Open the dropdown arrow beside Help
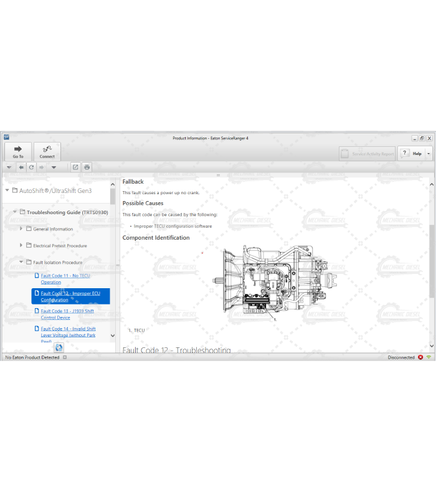Viewport: 436px width, 498px height. (x=429, y=154)
